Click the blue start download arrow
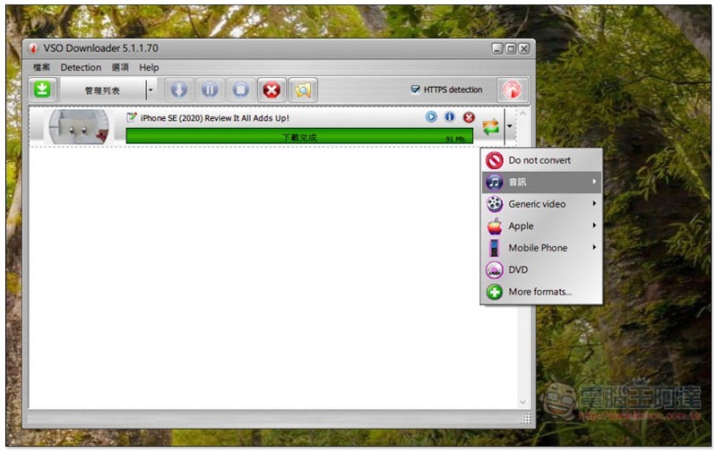Viewport: 717px width, 452px height. [179, 90]
